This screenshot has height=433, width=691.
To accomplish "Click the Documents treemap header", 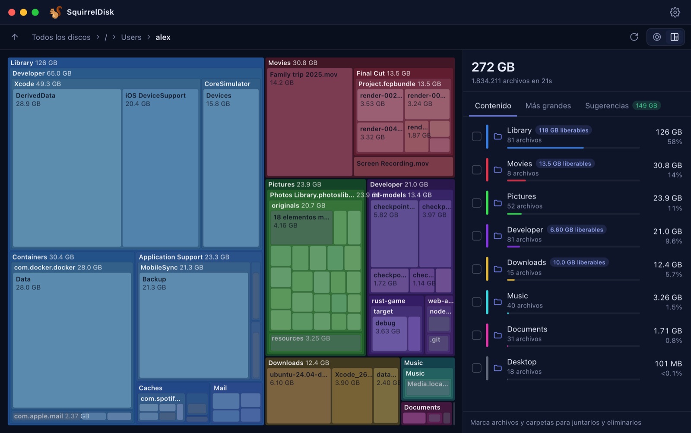I will pos(422,408).
